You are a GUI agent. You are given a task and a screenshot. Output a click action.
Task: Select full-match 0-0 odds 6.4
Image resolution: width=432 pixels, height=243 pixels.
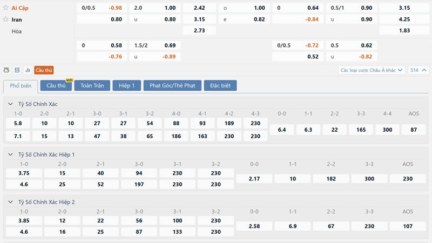click(x=282, y=130)
